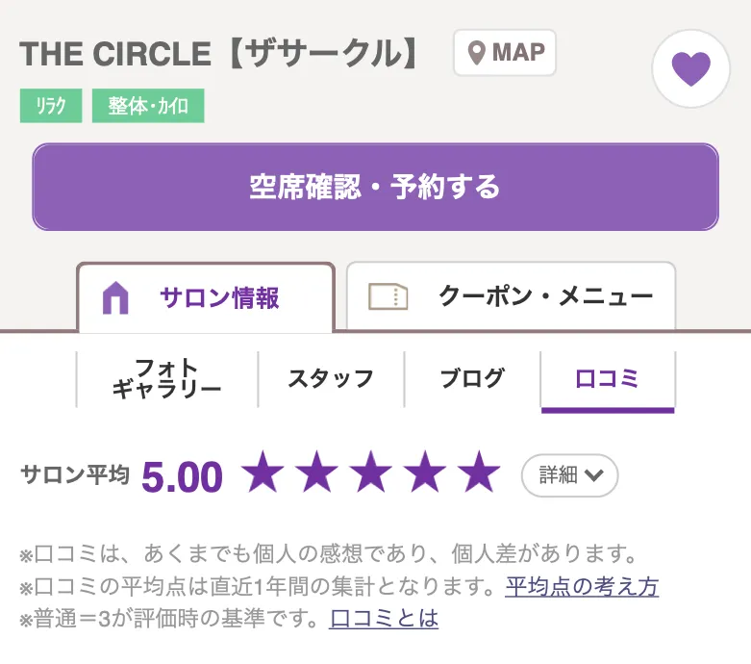The height and width of the screenshot is (664, 751).
Task: Select the 口コミ section
Action: tap(608, 380)
